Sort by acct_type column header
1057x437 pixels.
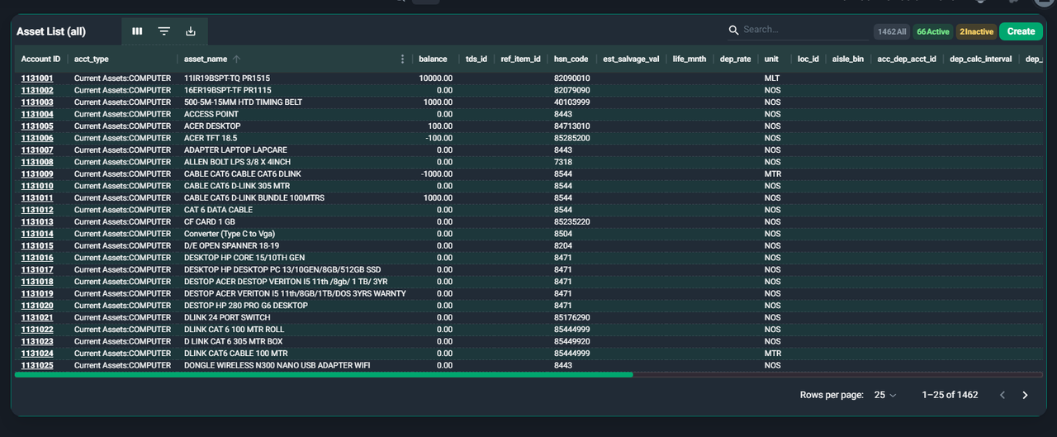(x=92, y=59)
